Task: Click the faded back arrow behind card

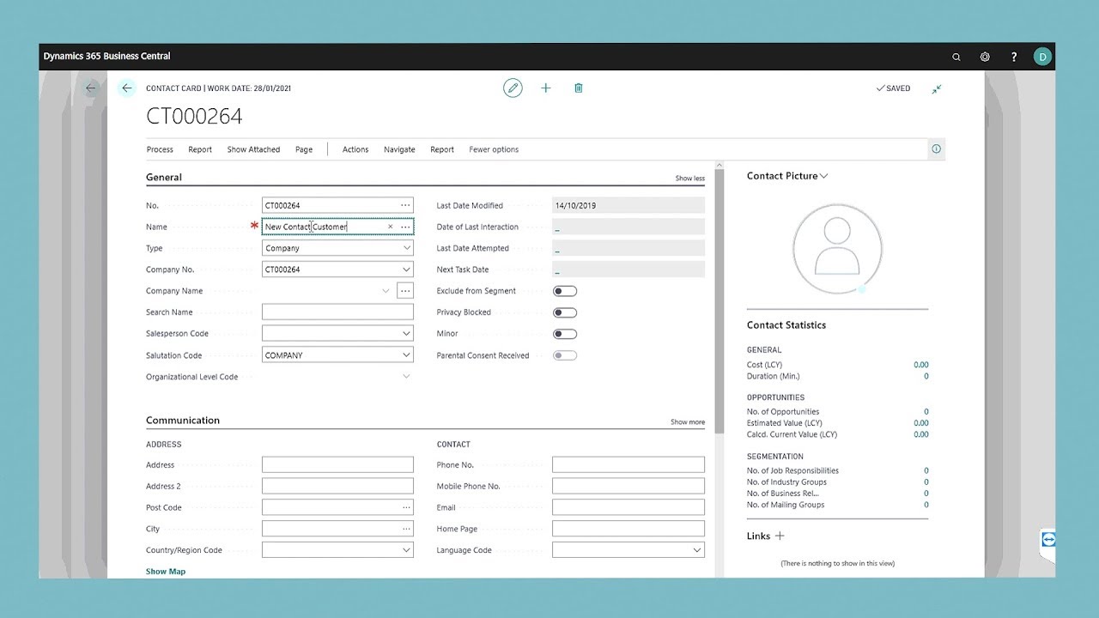Action: [91, 88]
